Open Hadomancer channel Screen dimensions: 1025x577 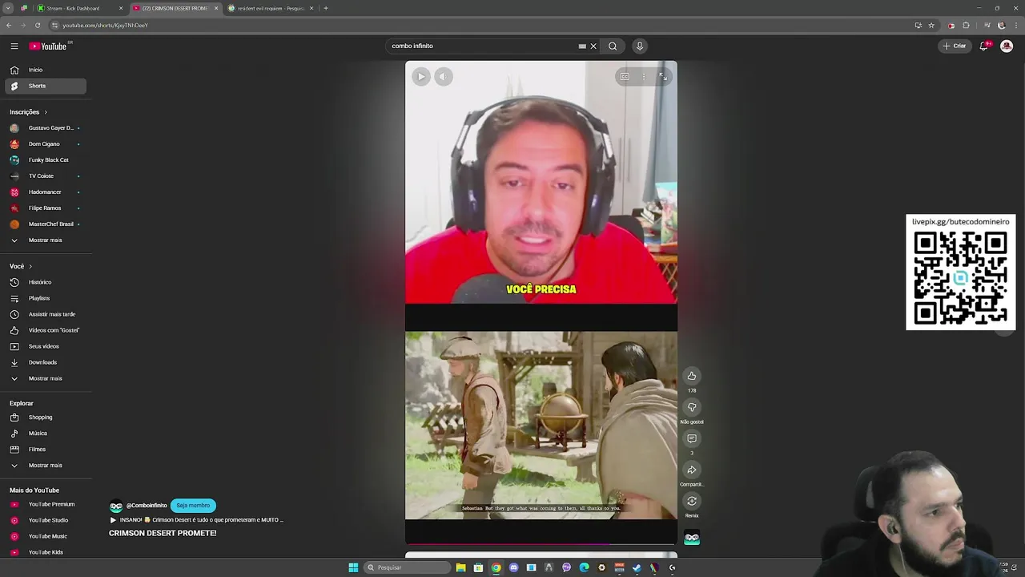coord(46,192)
